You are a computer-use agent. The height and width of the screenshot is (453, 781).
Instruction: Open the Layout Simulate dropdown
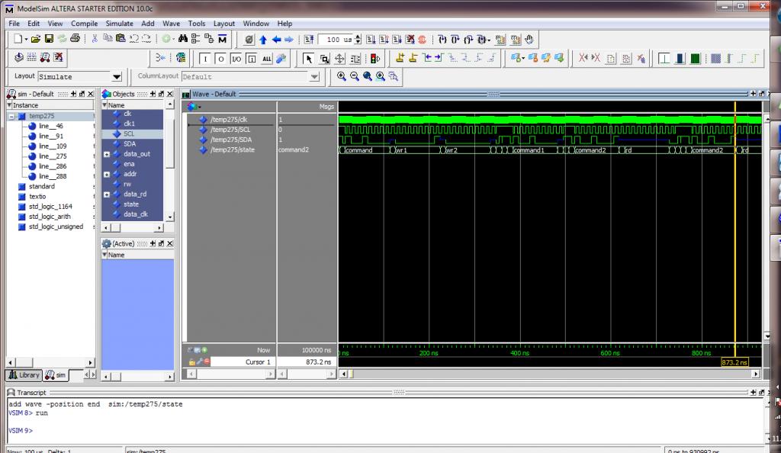point(117,76)
